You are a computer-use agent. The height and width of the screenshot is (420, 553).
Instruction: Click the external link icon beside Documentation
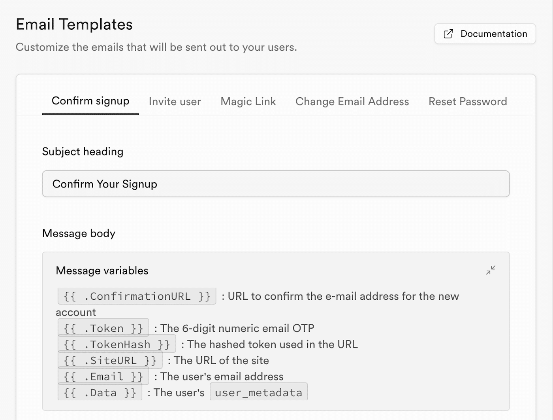click(x=448, y=34)
